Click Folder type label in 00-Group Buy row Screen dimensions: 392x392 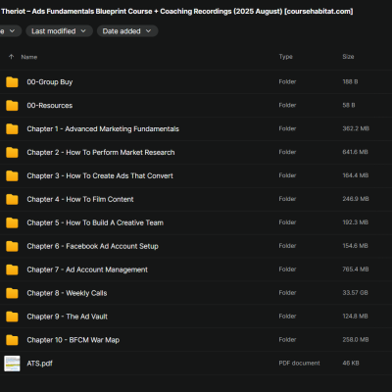pyautogui.click(x=287, y=81)
